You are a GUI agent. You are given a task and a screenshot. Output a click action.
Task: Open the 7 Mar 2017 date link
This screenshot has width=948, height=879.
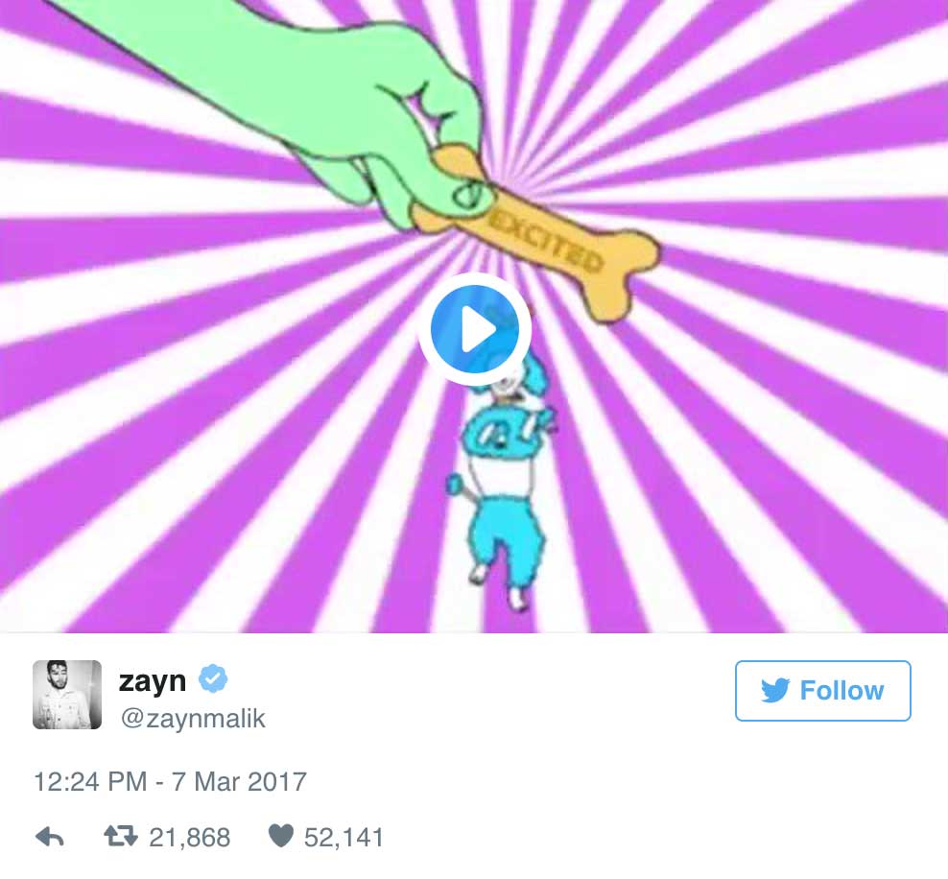click(240, 781)
